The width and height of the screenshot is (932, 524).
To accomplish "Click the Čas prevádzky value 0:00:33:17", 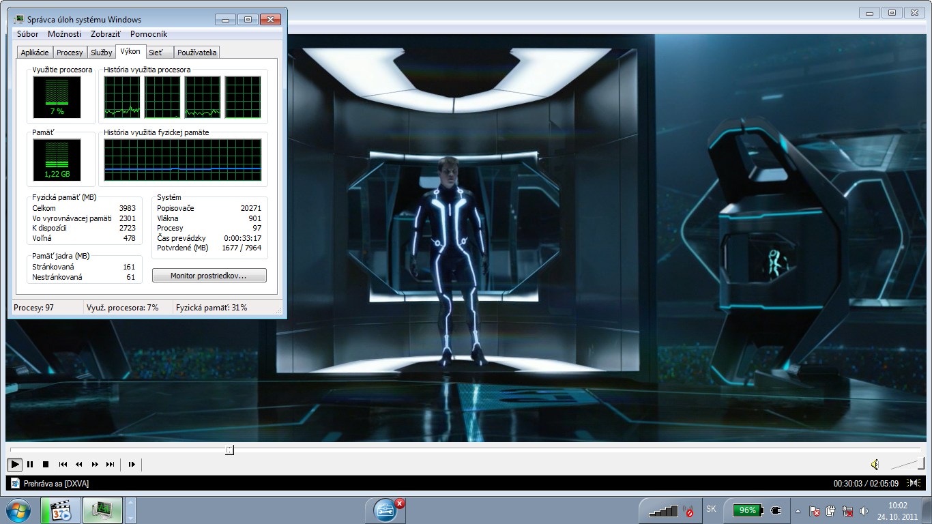I will pos(243,238).
